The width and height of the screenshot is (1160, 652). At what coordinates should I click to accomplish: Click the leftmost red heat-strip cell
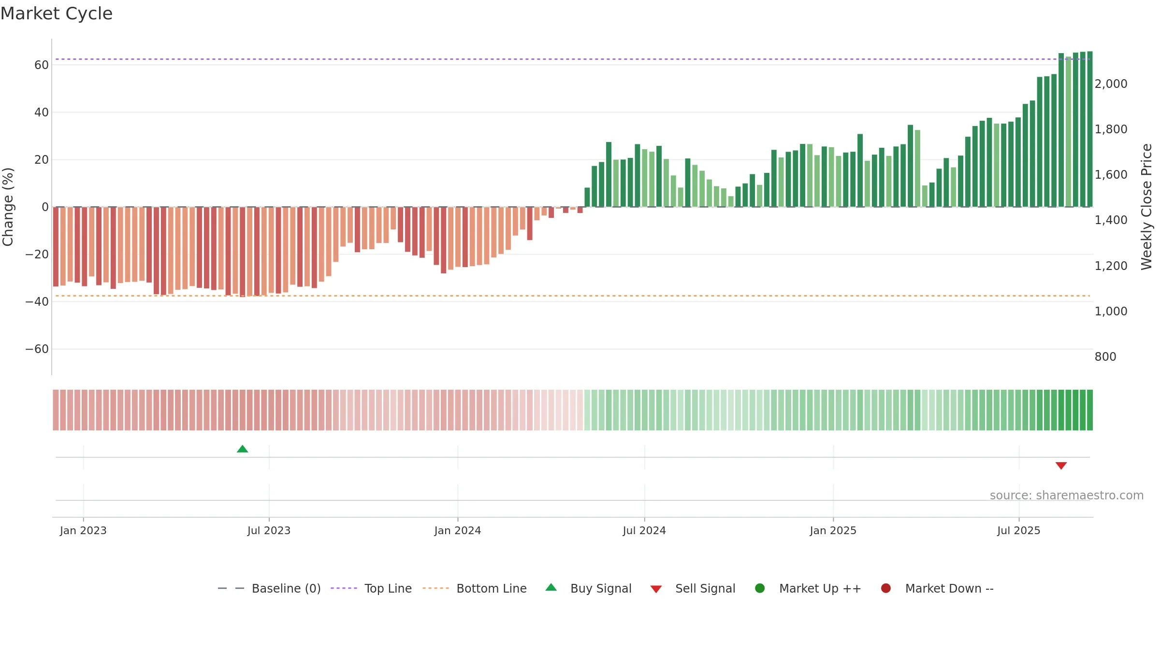tap(56, 410)
